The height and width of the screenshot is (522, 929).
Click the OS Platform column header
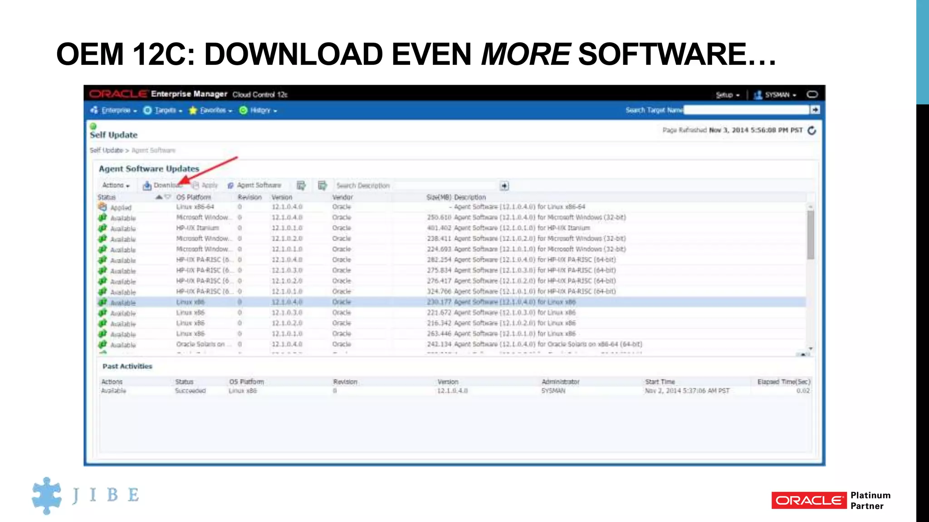coord(194,197)
